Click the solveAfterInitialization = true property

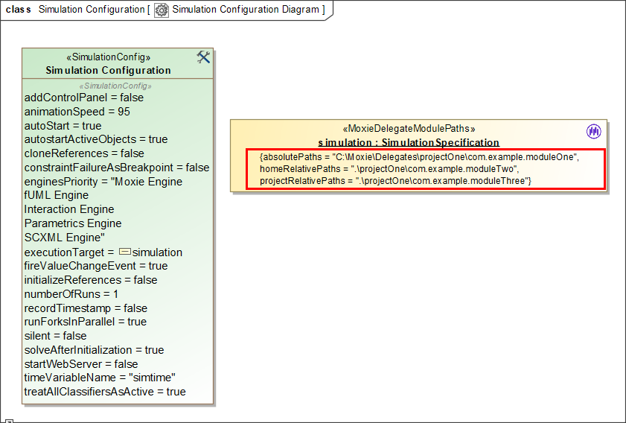pyautogui.click(x=95, y=350)
